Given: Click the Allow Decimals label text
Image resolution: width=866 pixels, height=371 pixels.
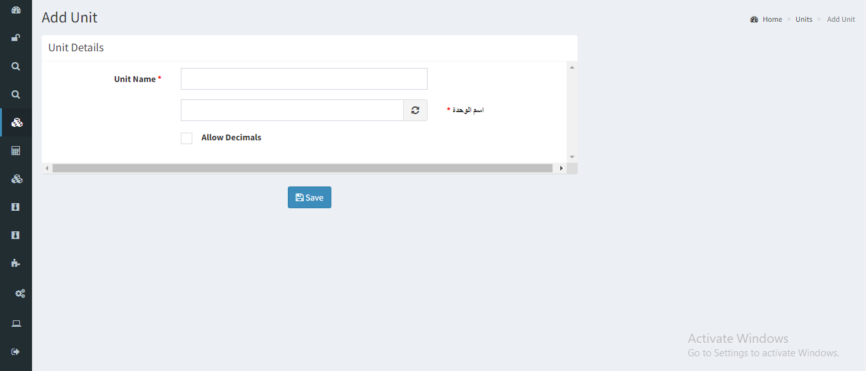Looking at the screenshot, I should pyautogui.click(x=231, y=138).
